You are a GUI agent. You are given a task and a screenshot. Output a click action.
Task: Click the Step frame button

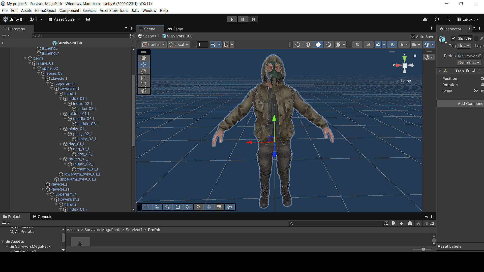click(x=253, y=19)
